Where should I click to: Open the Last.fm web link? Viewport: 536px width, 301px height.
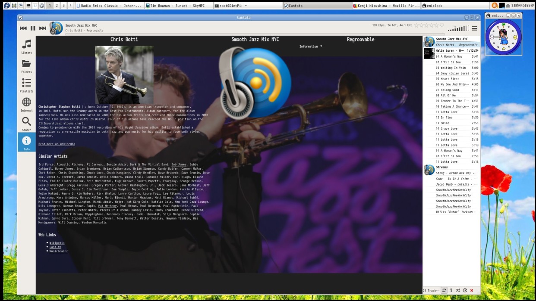(x=55, y=247)
